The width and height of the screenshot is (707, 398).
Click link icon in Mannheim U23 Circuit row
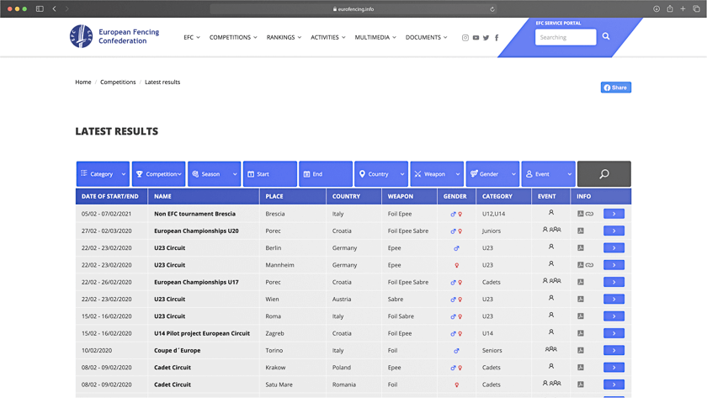(589, 265)
